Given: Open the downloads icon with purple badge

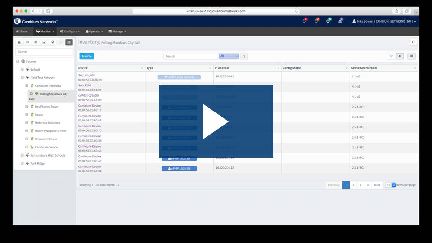Looking at the screenshot, I should coord(340,21).
